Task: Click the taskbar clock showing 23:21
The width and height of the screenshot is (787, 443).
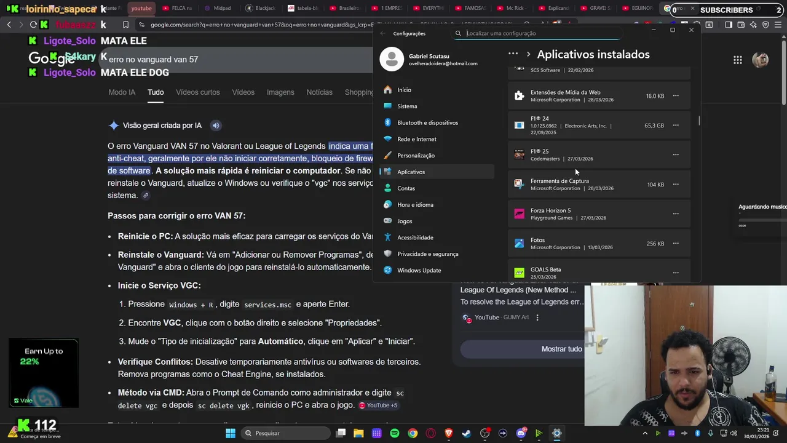Action: (756, 433)
